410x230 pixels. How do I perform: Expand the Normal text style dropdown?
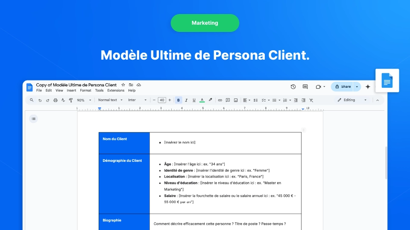coord(110,100)
